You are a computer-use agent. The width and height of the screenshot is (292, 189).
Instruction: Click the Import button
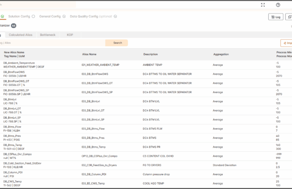click(x=286, y=43)
